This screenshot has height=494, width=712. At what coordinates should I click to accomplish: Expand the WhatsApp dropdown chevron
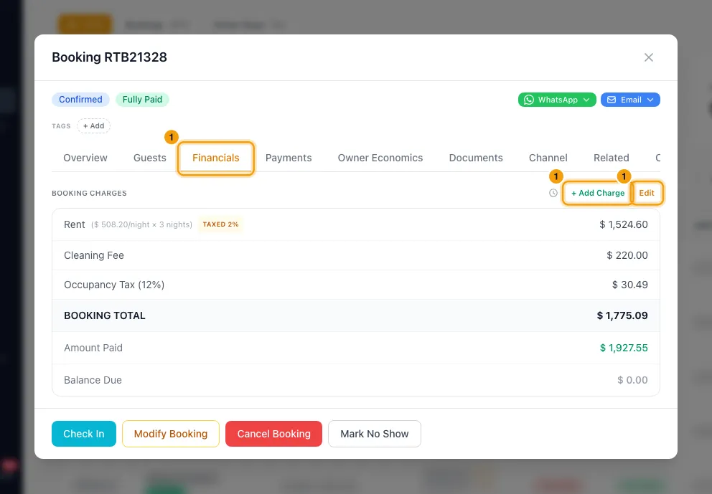click(x=586, y=100)
